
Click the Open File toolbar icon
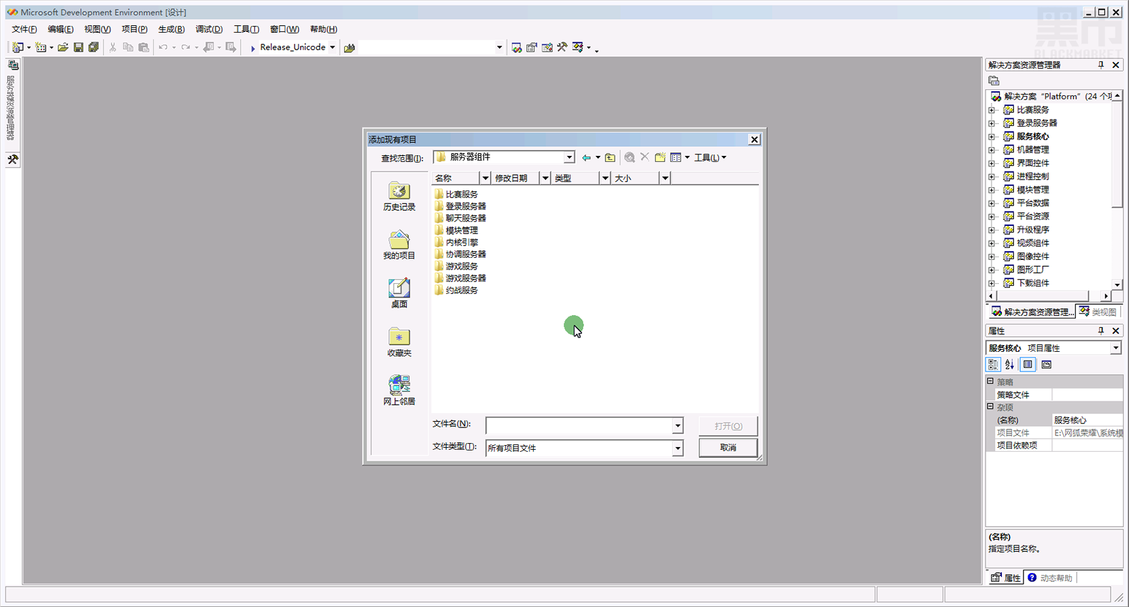click(63, 47)
